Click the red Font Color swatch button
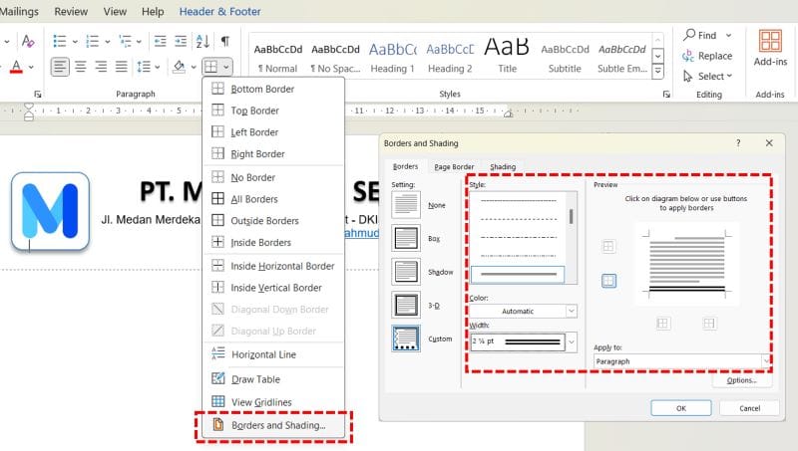 pos(16,67)
